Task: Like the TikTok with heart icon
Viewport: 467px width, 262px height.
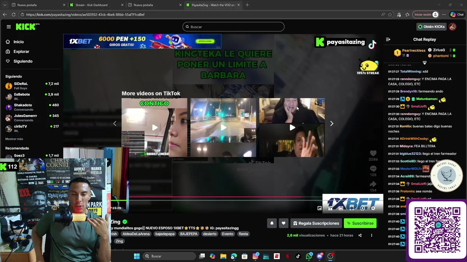Action: pos(373,154)
